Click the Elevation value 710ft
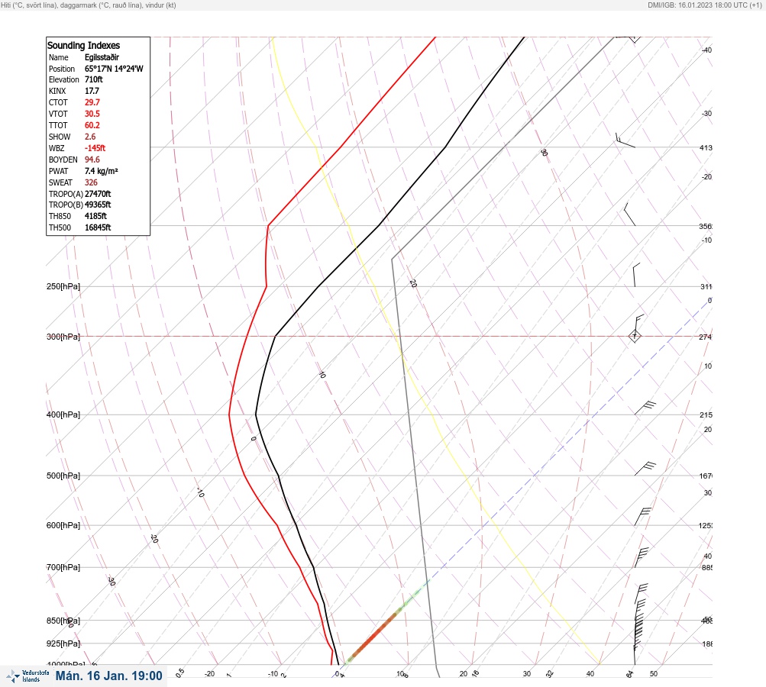 [94, 79]
